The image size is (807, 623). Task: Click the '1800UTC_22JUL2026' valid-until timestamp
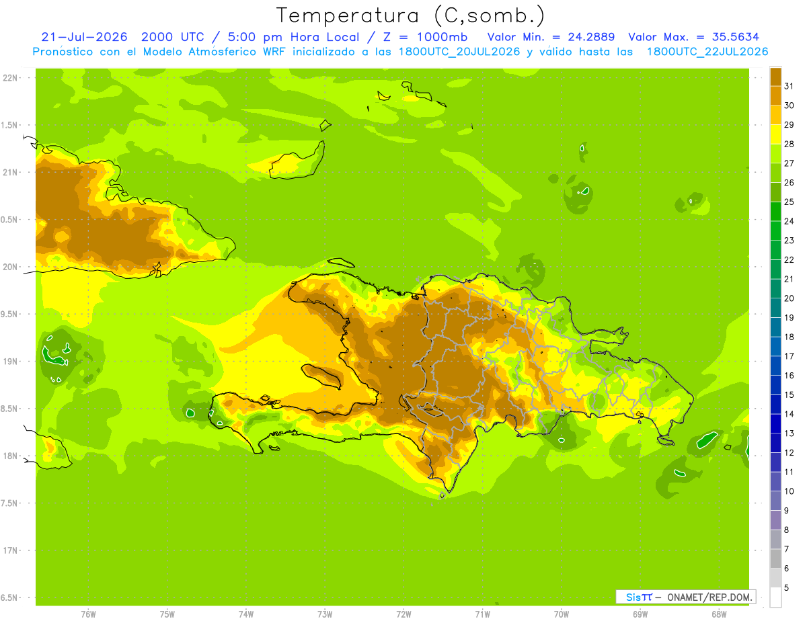(x=707, y=52)
